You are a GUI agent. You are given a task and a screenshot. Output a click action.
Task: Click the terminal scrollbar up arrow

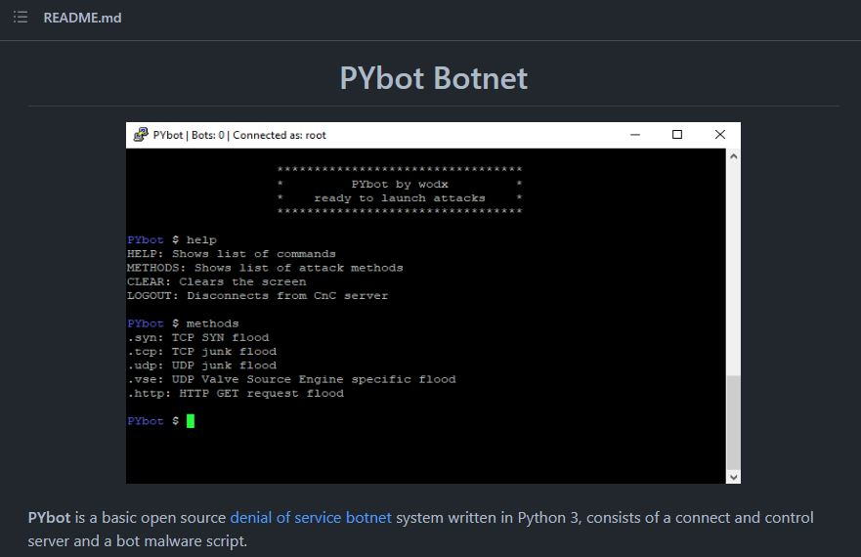pos(734,156)
